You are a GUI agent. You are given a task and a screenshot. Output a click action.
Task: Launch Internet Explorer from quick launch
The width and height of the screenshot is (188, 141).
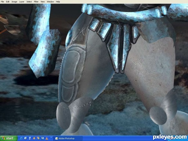21,138
